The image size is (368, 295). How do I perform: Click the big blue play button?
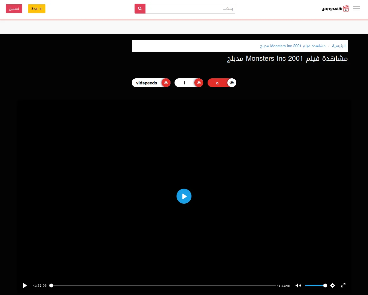(x=184, y=196)
